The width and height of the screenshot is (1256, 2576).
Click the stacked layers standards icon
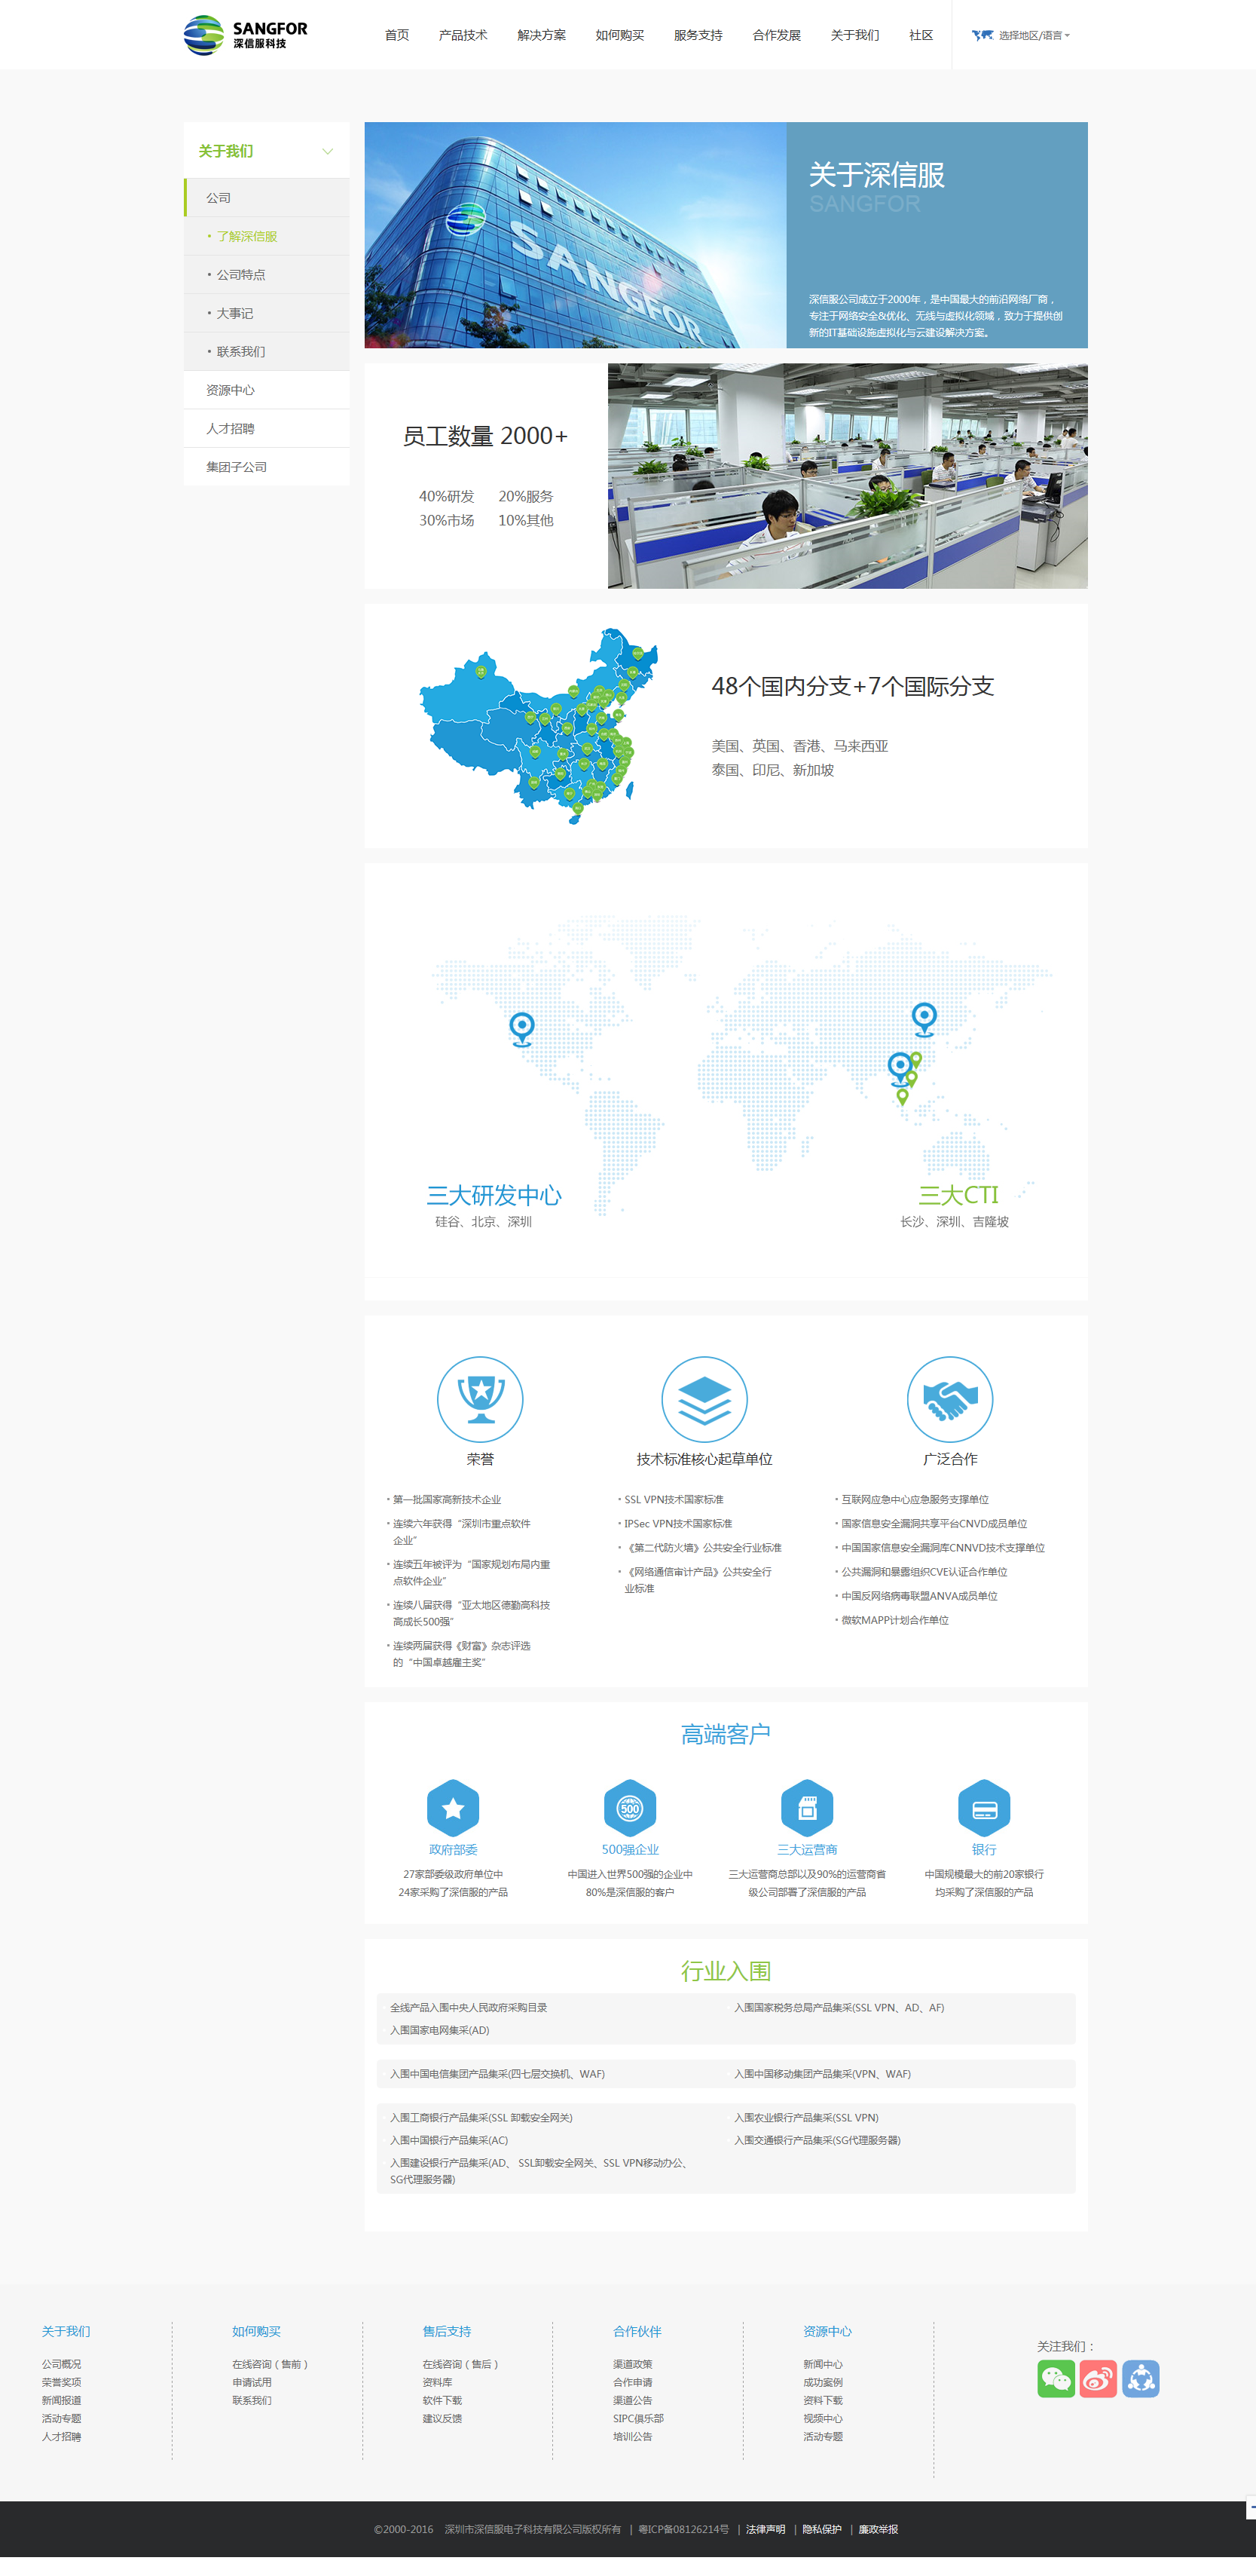704,1399
